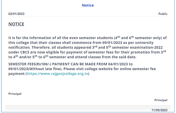Click the Public visibility label
The height and width of the screenshot is (113, 176).
click(x=163, y=14)
